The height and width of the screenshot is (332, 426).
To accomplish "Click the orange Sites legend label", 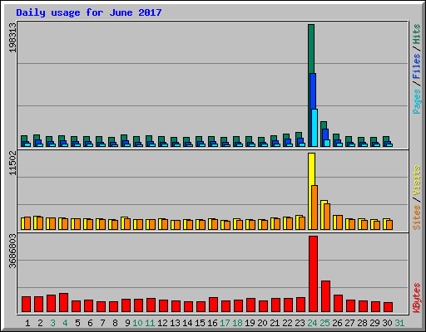I will tap(417, 217).
